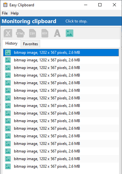
Task: Click 'Click to stop.' to stop monitoring
Action: pyautogui.click(x=76, y=21)
